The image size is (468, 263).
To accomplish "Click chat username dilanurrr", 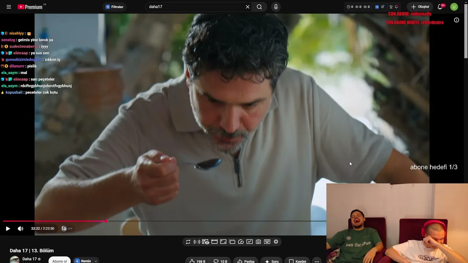I will click(17, 66).
